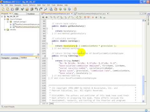Open the Source menu
The width and height of the screenshot is (150, 112).
25,5
